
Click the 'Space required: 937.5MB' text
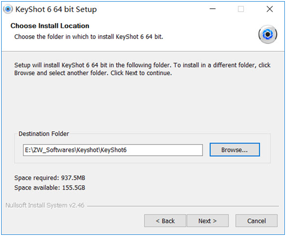(50, 178)
